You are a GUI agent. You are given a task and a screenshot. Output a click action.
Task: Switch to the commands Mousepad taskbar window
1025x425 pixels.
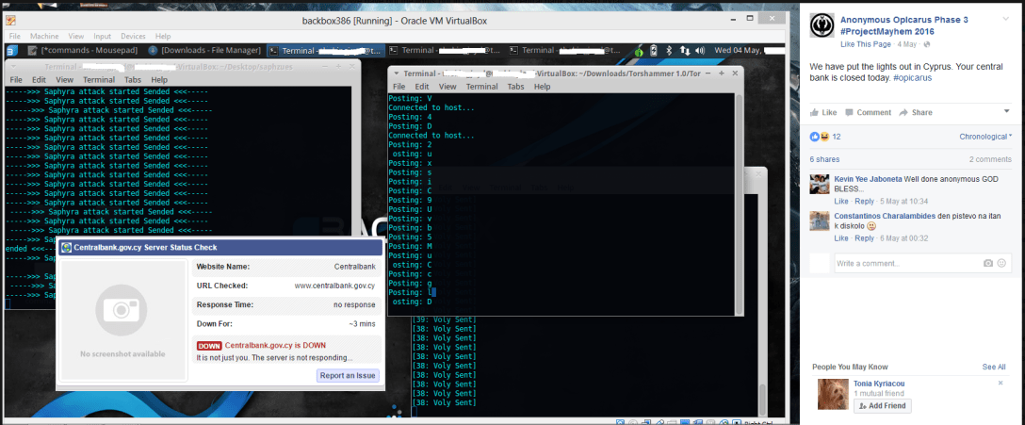pos(83,50)
